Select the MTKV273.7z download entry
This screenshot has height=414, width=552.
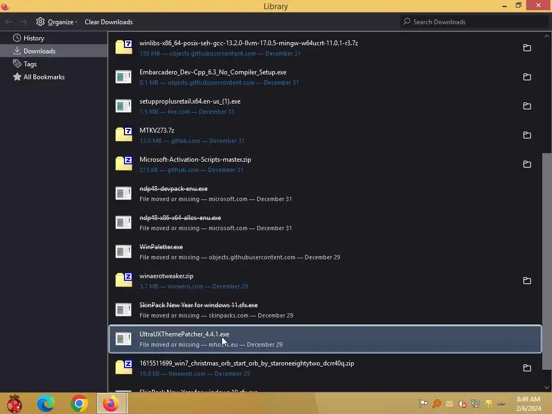coord(325,135)
